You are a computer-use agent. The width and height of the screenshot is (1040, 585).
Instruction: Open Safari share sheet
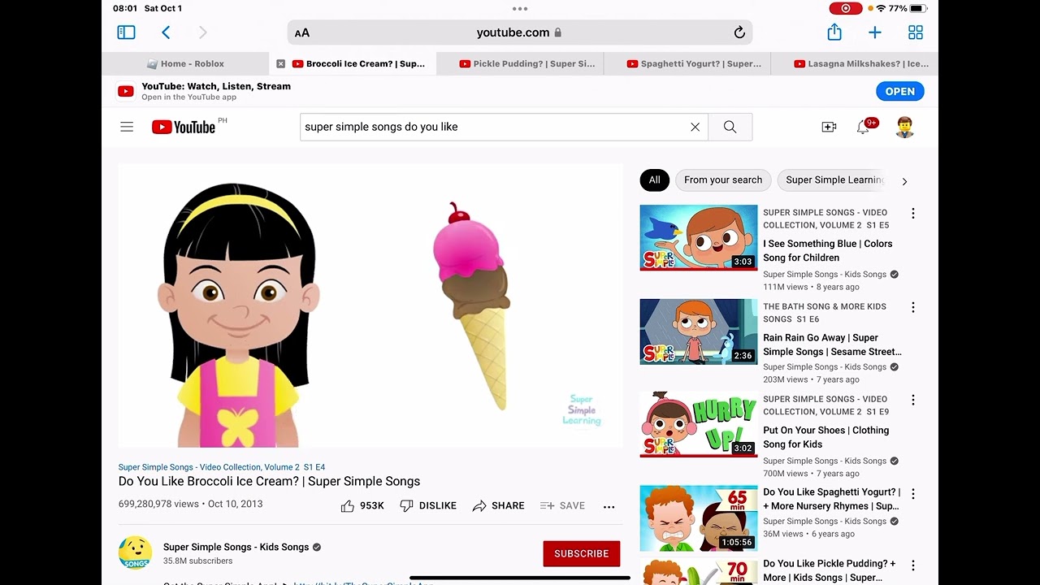[x=834, y=32]
